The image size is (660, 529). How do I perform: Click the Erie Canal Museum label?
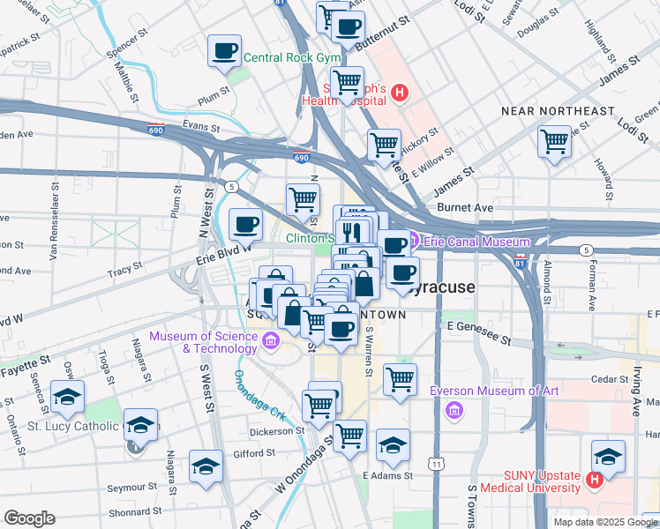tap(476, 242)
